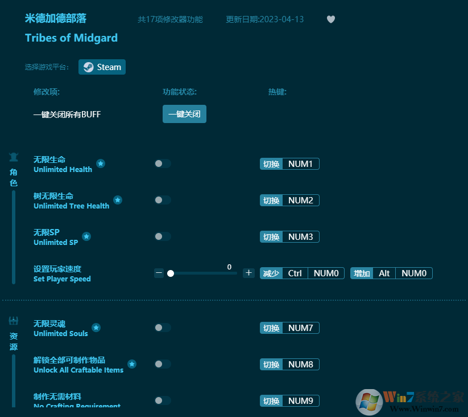
Task: Click the heart favorite icon at the top
Action: click(x=330, y=19)
